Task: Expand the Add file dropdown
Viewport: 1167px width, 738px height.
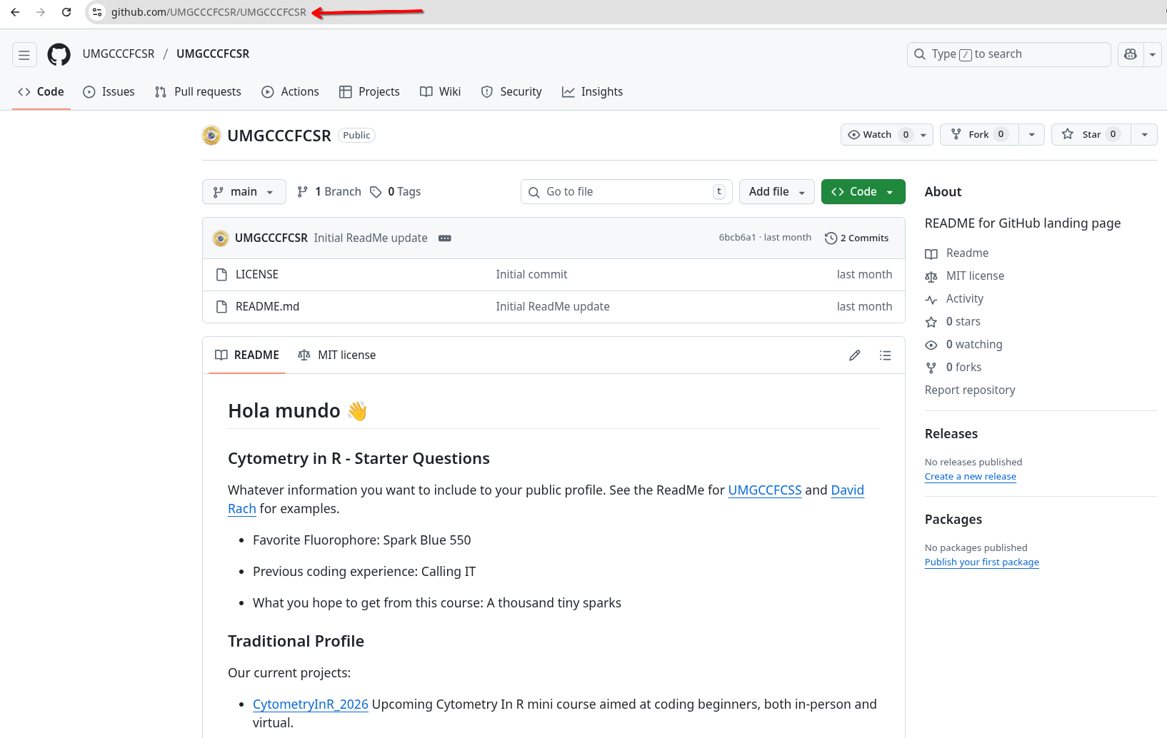Action: 776,192
